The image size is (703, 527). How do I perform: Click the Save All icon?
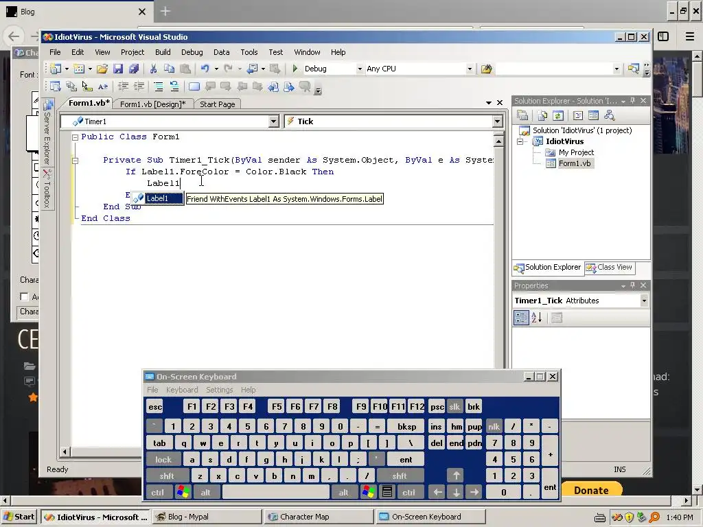coord(134,69)
